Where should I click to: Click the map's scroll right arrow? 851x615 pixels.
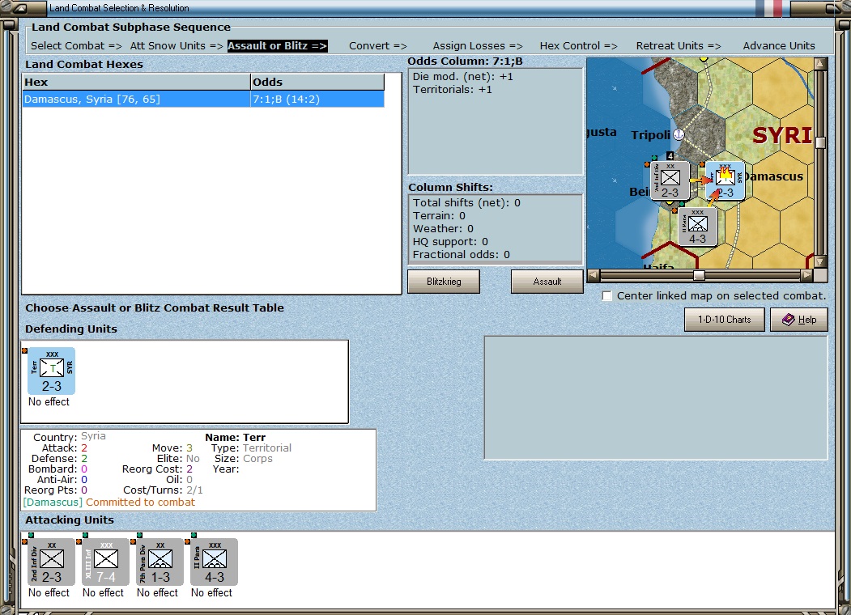tap(807, 275)
